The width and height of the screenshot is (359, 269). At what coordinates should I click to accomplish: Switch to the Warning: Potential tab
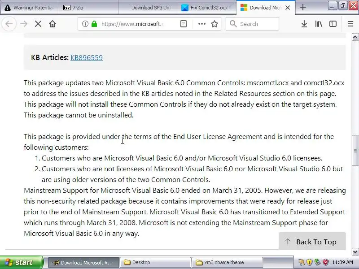(30, 8)
